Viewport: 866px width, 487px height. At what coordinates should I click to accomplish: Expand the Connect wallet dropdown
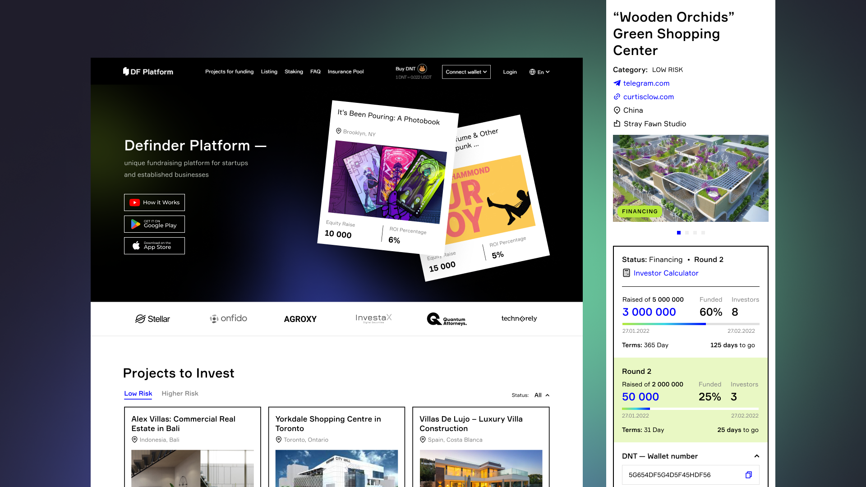pos(466,71)
